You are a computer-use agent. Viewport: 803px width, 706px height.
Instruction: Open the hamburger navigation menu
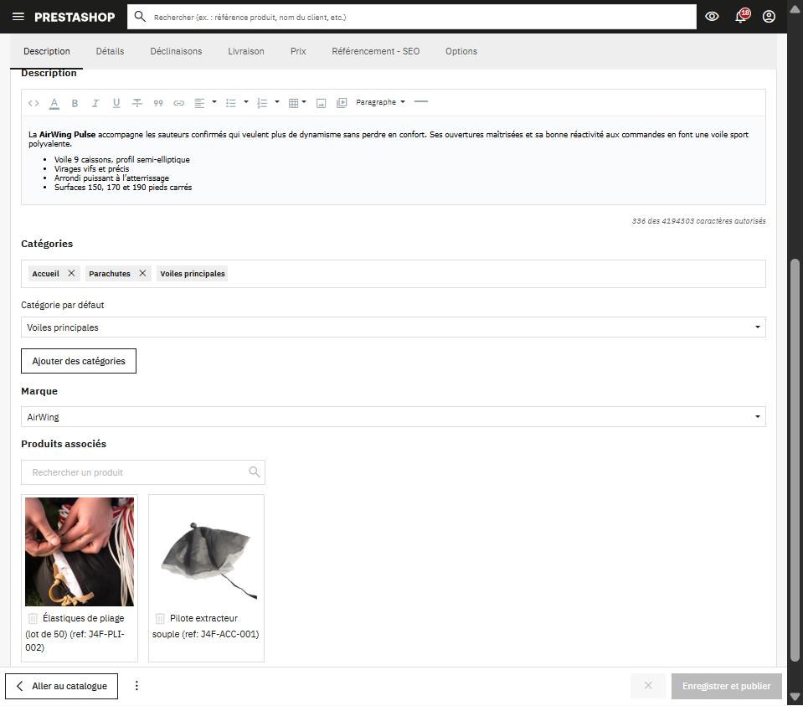[x=18, y=17]
